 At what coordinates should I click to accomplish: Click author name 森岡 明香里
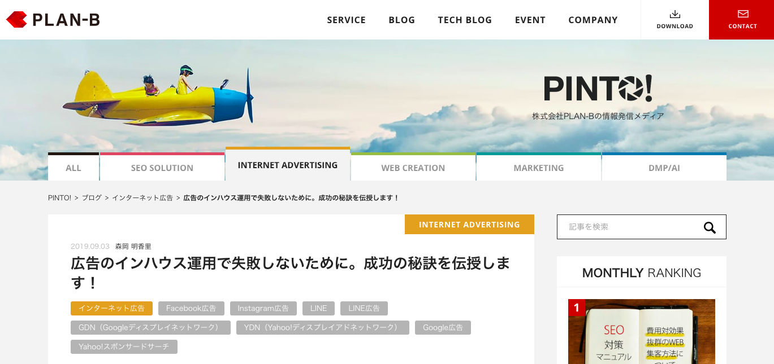click(x=133, y=247)
